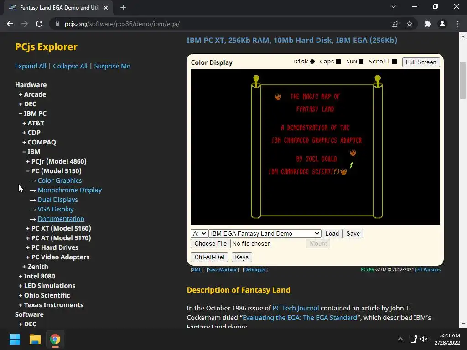Open the Documentation link
The height and width of the screenshot is (350, 467).
coord(61,219)
